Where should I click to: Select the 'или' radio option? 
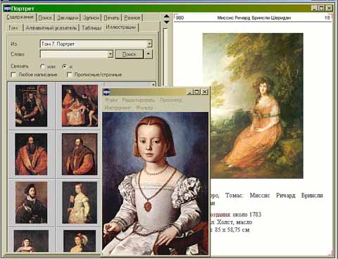click(42, 66)
